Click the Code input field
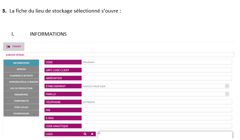Image resolution: width=240 pixels, height=140 pixels. [157, 62]
